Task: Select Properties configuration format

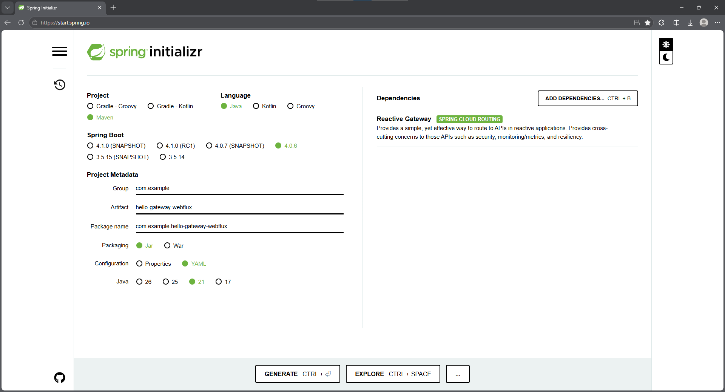Action: coord(153,264)
